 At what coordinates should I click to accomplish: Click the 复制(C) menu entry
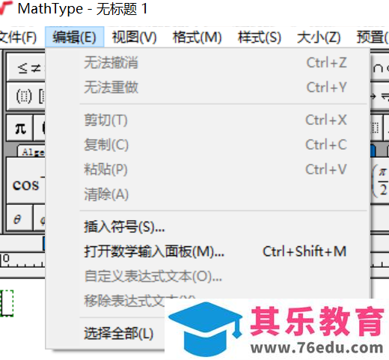(x=208, y=144)
